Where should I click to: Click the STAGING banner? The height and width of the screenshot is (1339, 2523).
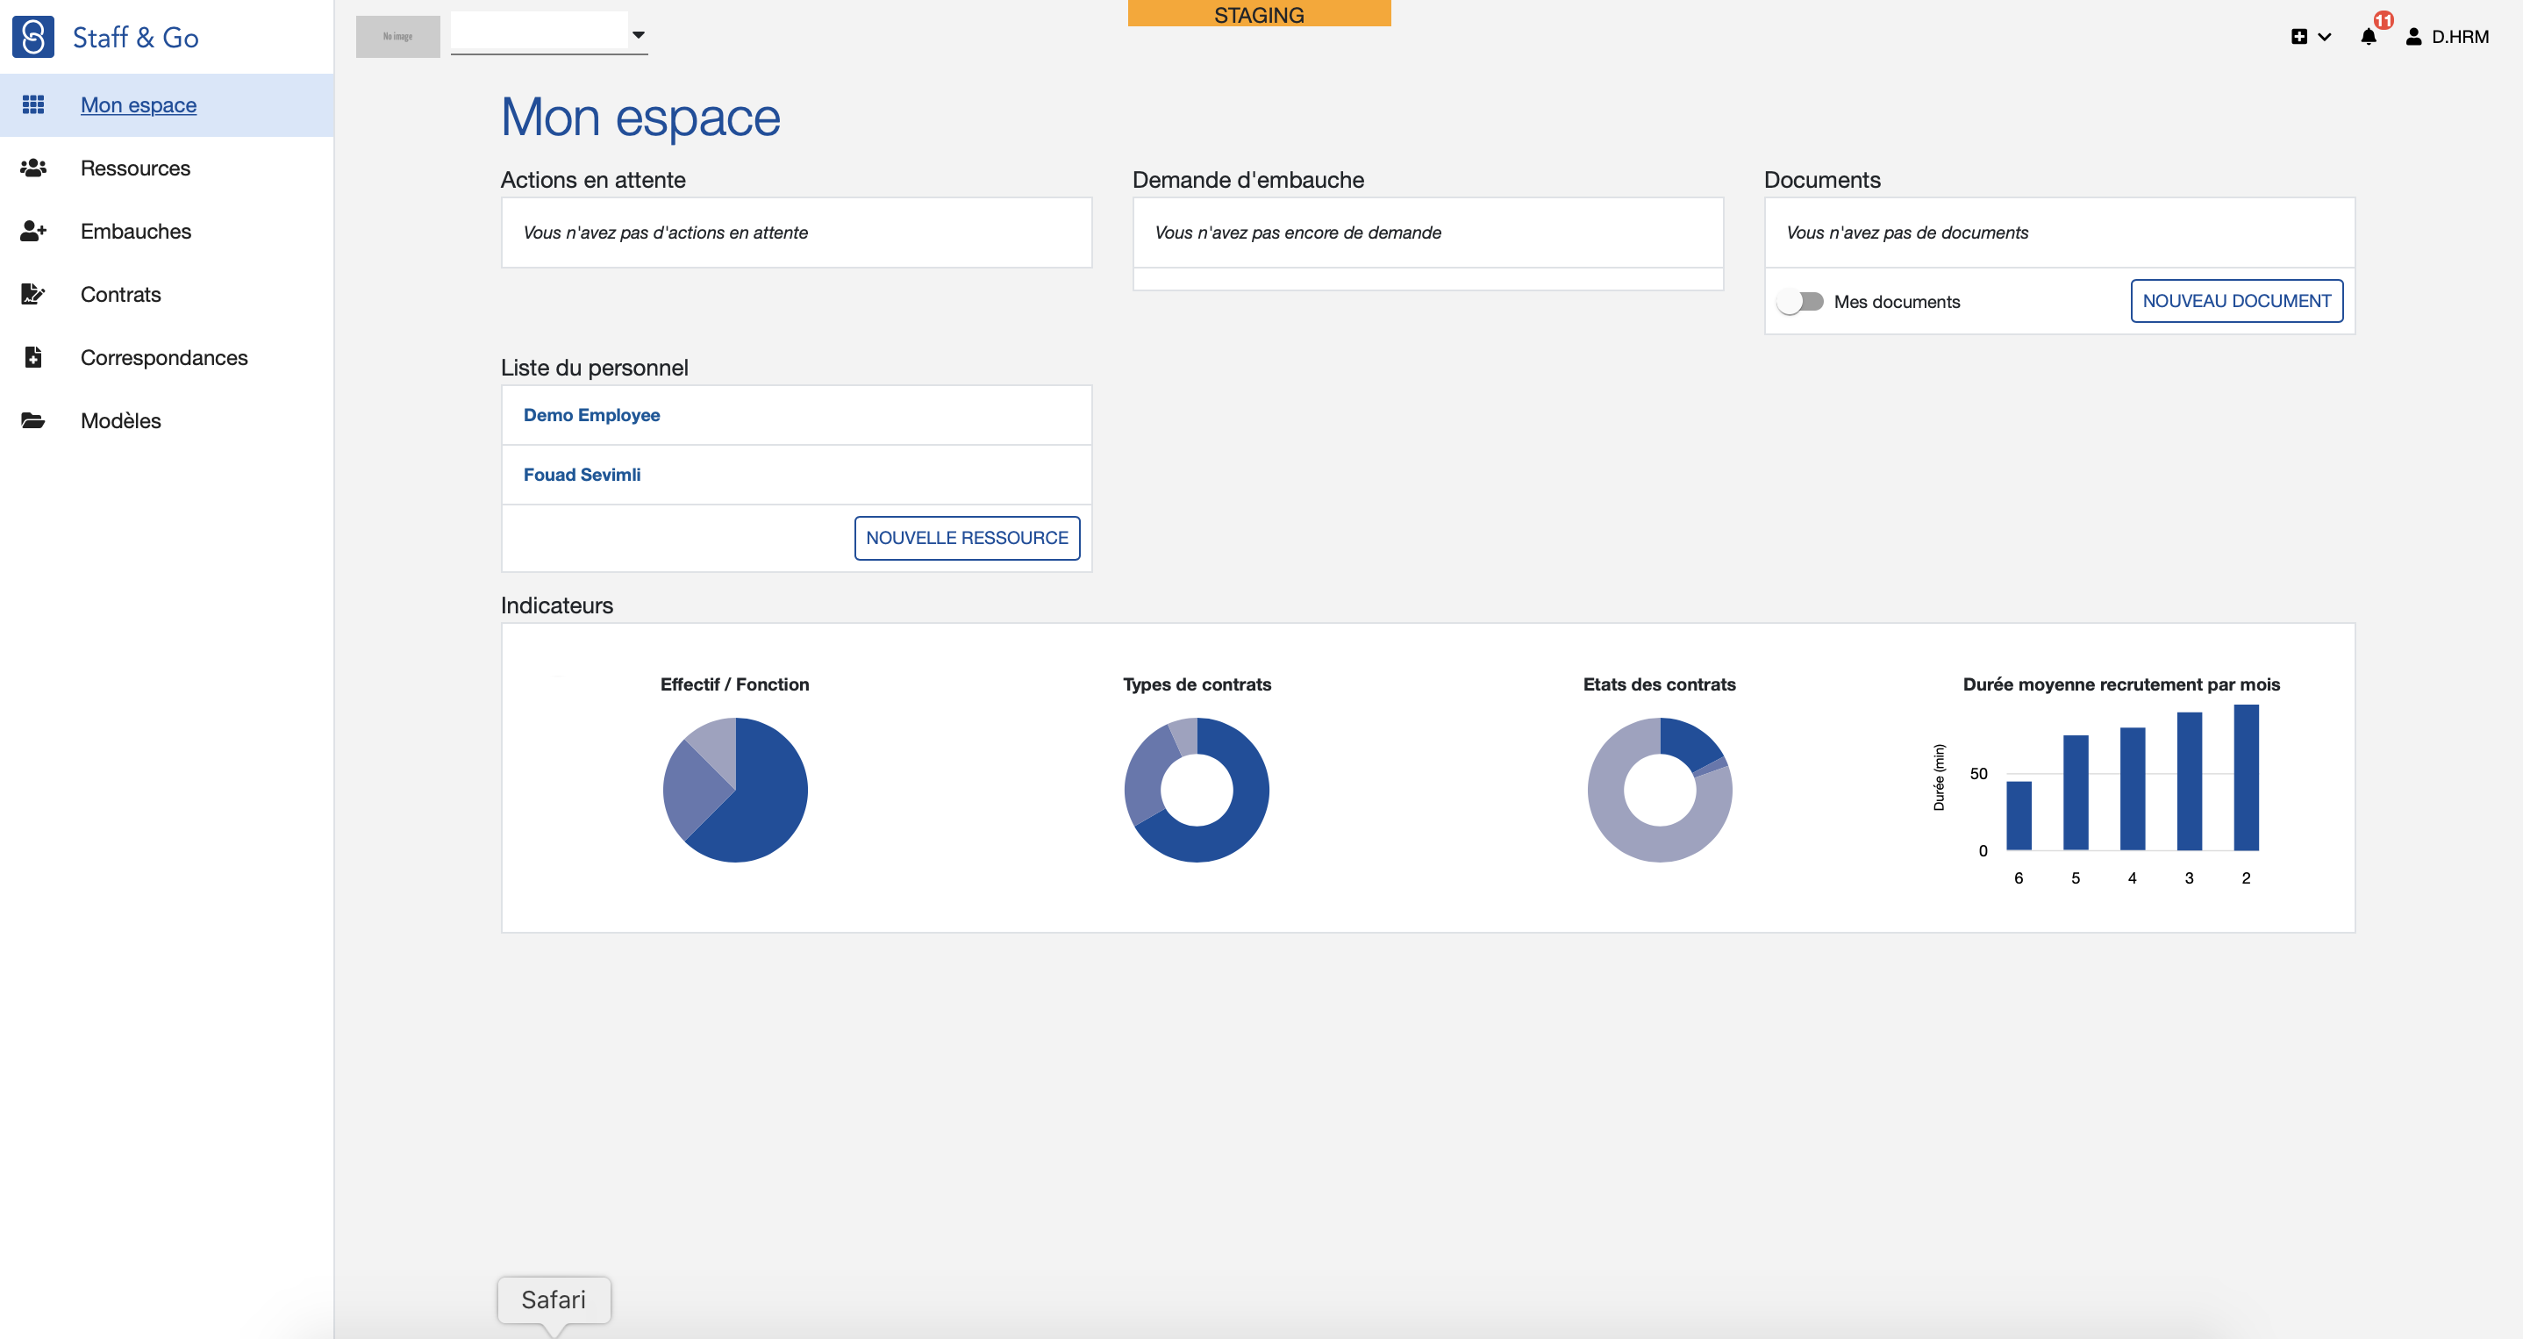(x=1260, y=14)
